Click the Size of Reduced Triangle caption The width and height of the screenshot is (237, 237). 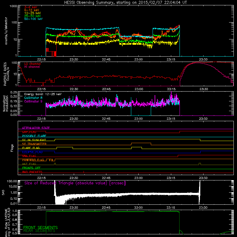75,183
